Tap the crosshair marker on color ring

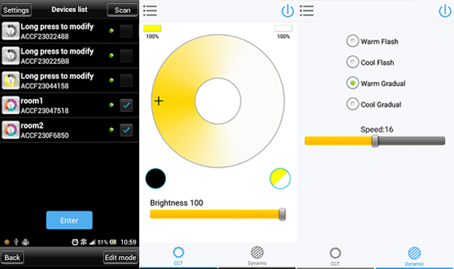tap(159, 101)
